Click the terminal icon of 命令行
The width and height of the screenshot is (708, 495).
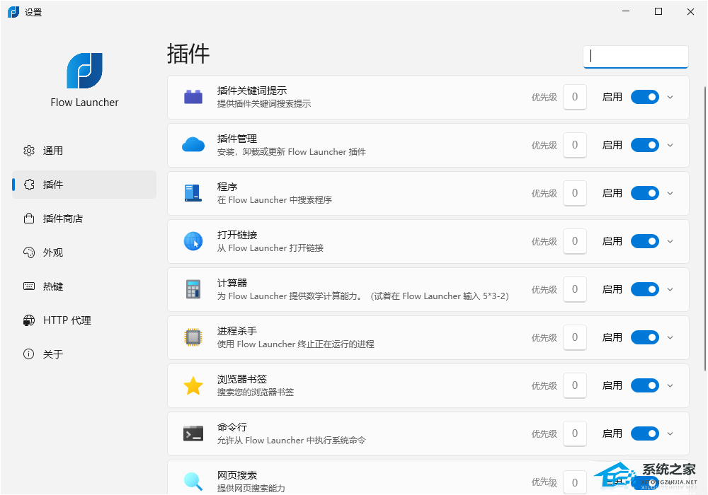coord(193,433)
